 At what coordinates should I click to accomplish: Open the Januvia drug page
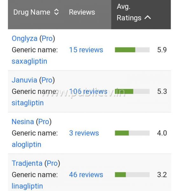tap(24, 80)
